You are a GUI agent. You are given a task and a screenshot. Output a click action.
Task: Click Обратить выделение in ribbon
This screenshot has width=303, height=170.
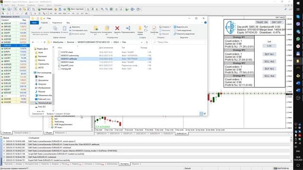184,34
